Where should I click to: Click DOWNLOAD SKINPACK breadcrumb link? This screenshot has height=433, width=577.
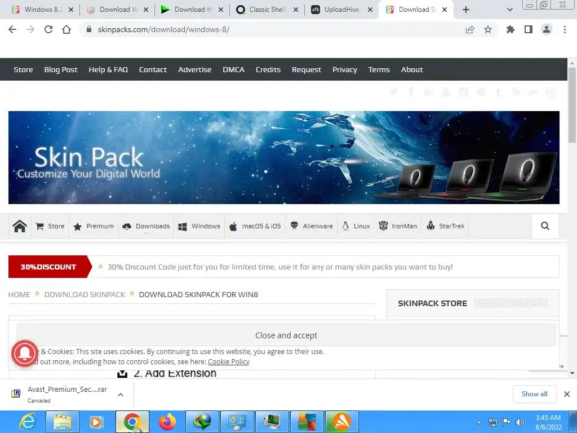[x=85, y=294]
